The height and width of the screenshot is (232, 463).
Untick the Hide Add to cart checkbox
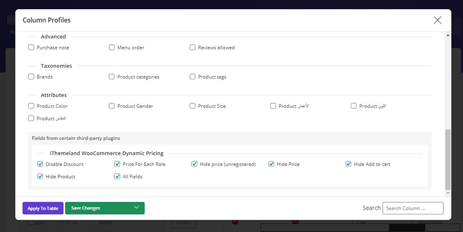(x=348, y=164)
